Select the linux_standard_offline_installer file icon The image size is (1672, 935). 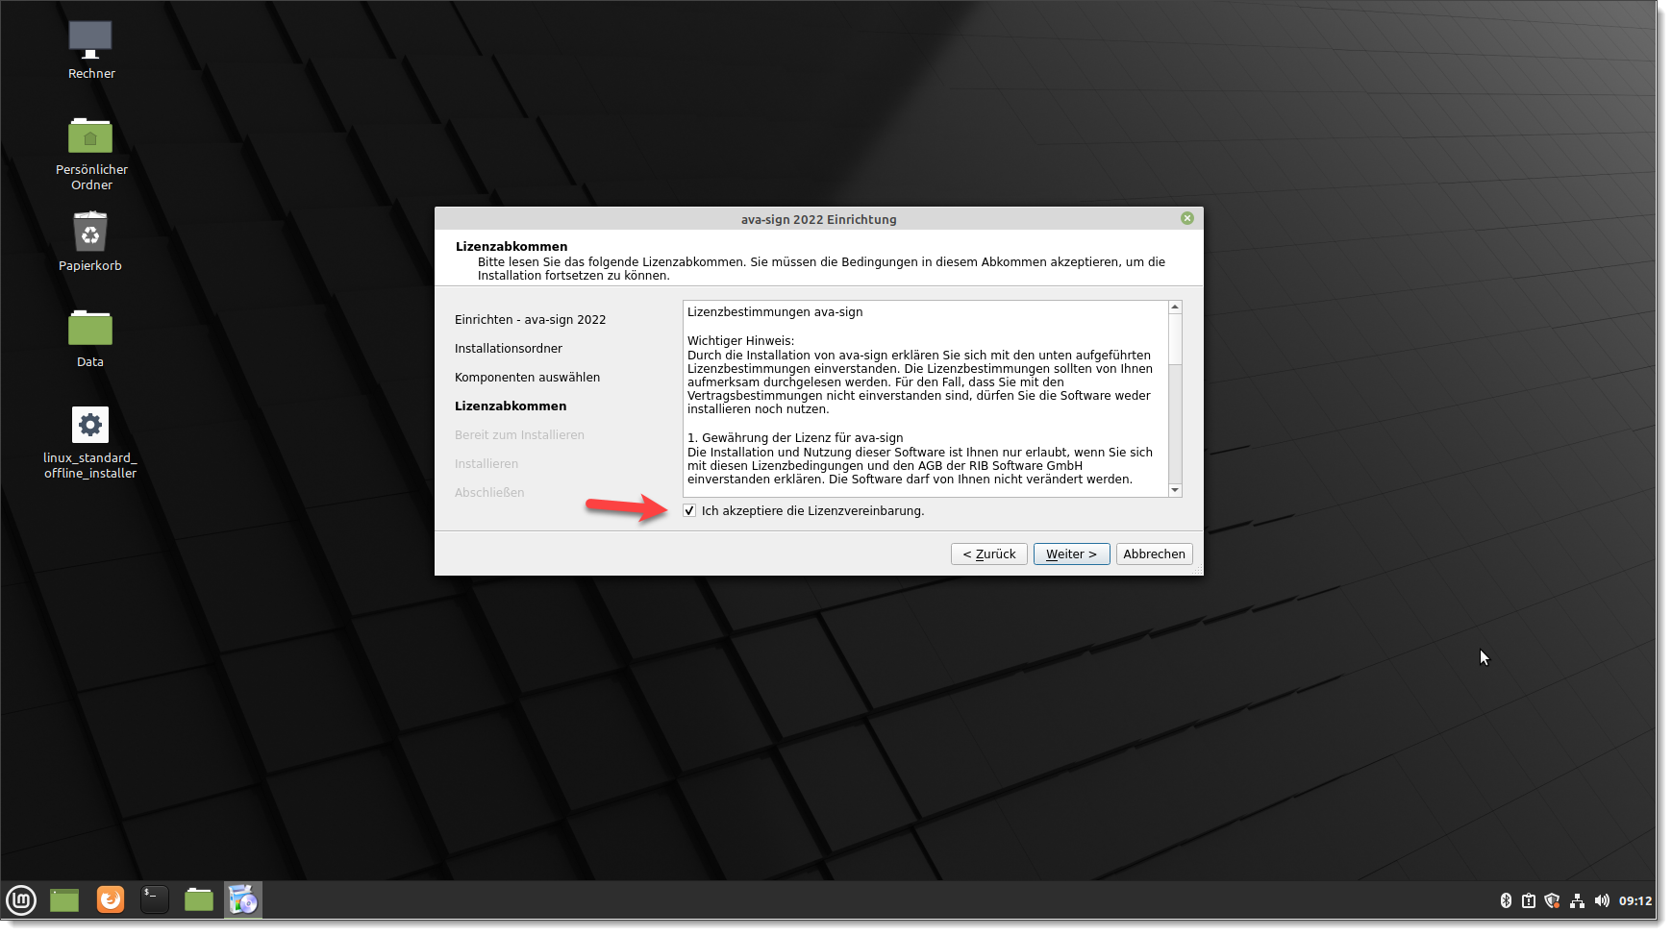coord(90,442)
